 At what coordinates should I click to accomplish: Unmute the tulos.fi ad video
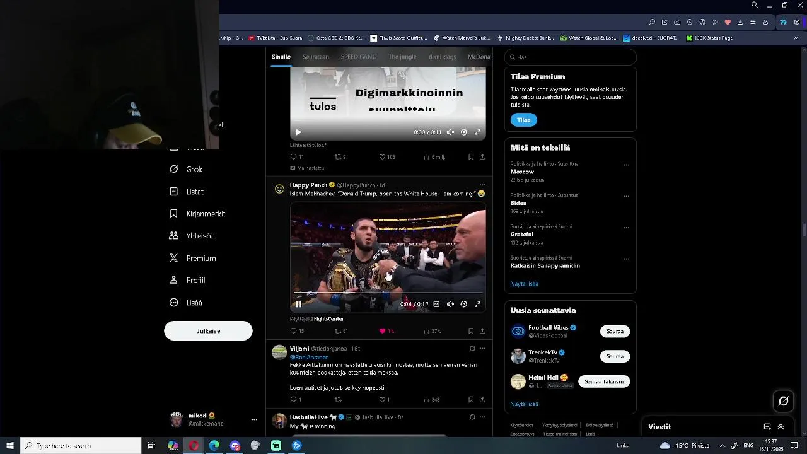[450, 132]
